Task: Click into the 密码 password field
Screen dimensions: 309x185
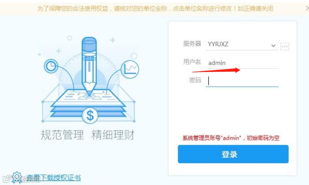Action: [x=242, y=81]
